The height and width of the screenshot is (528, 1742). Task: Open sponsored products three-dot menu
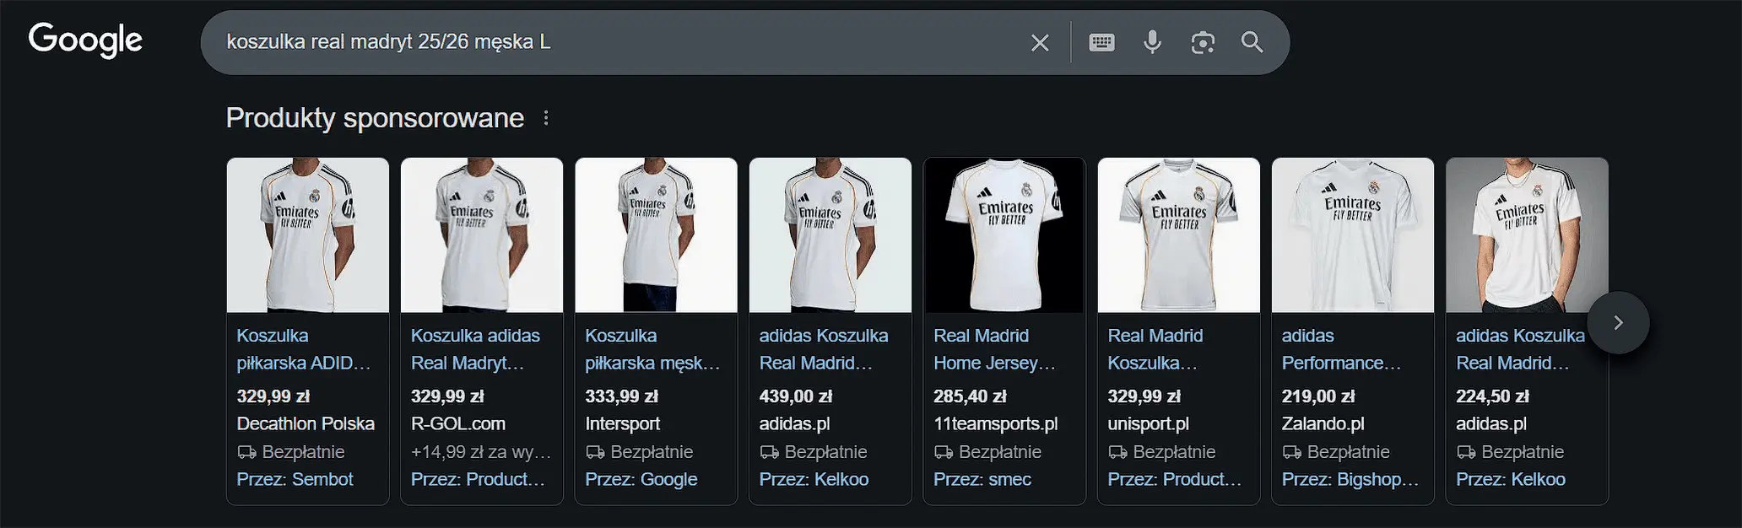(546, 118)
